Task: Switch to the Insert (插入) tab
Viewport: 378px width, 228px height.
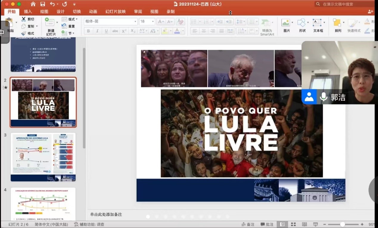Action: coord(28,12)
